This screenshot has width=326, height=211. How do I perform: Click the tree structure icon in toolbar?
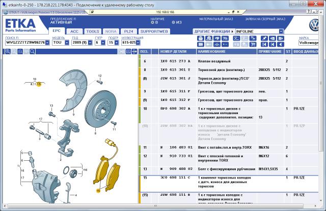(253, 39)
